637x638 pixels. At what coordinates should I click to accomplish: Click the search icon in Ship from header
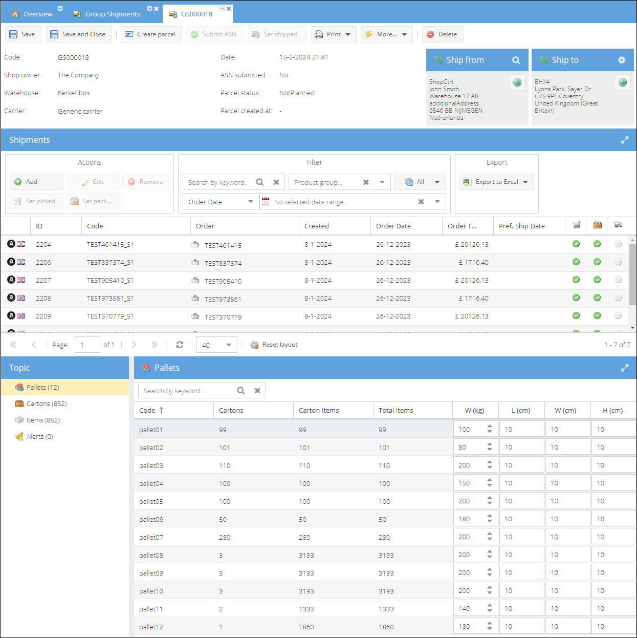(516, 60)
